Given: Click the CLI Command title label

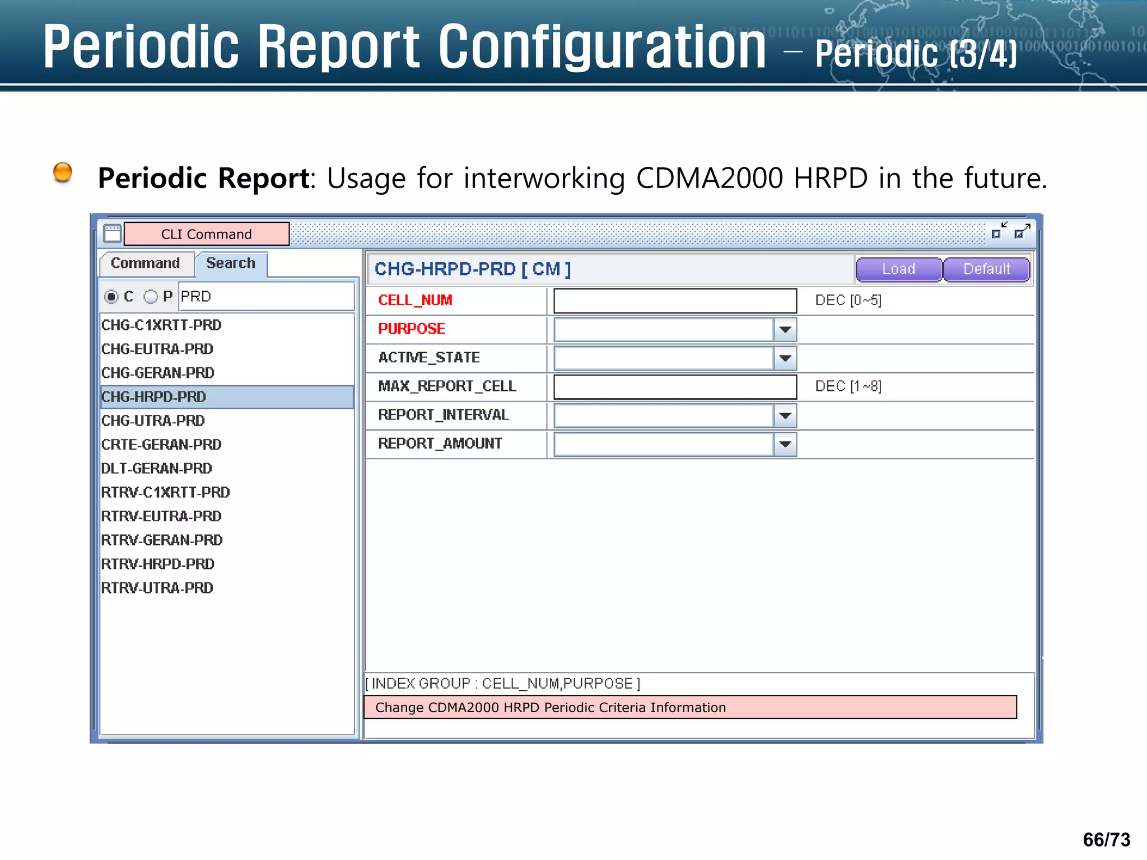Looking at the screenshot, I should click(207, 234).
